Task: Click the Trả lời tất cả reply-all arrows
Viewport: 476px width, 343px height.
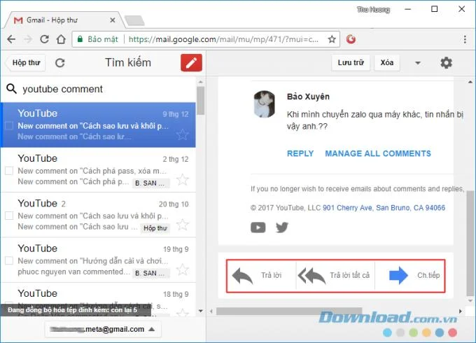Action: pyautogui.click(x=311, y=276)
